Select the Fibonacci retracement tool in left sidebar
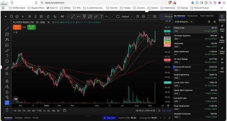Viewport: 227px width, 121px height. point(7,34)
